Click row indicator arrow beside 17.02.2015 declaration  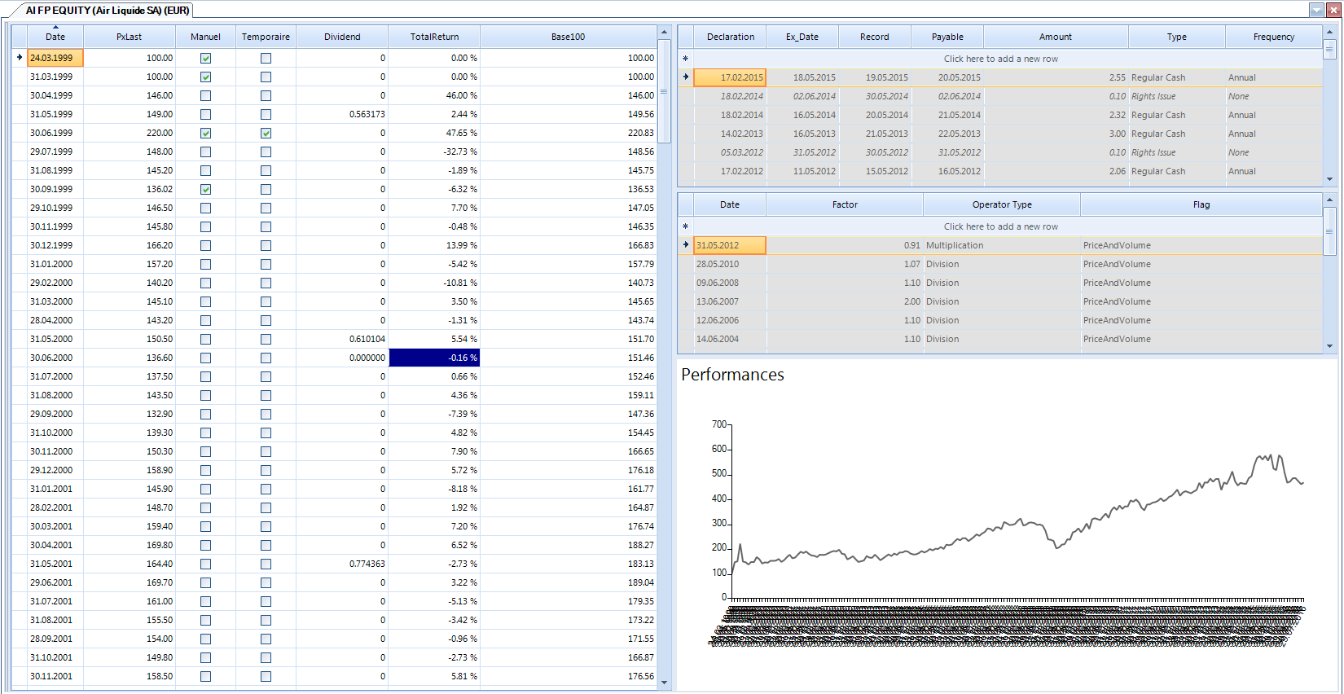pyautogui.click(x=685, y=77)
